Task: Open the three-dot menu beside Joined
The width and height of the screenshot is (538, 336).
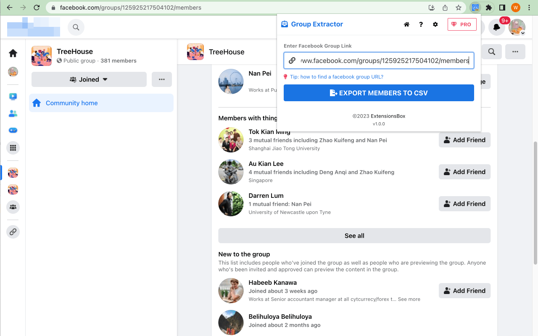Action: pyautogui.click(x=161, y=79)
